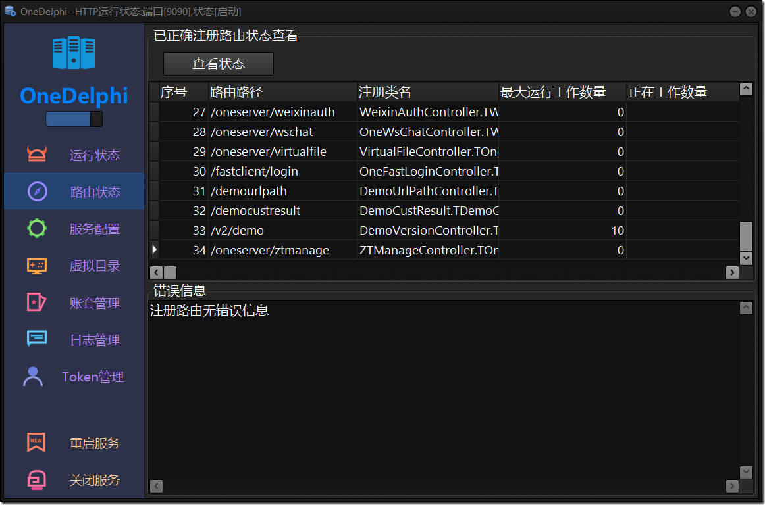Image resolution: width=765 pixels, height=505 pixels.
Task: Click the 重启服务 (restart service) NEW badge icon
Action: (x=38, y=443)
